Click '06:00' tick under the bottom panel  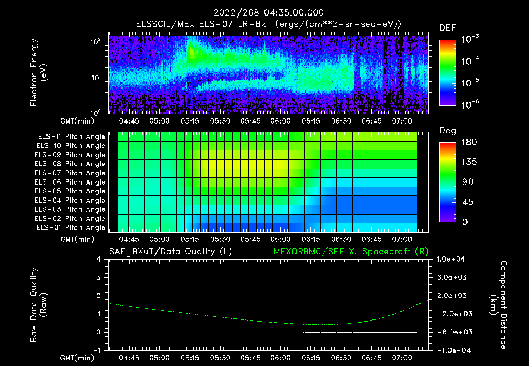[x=281, y=358]
